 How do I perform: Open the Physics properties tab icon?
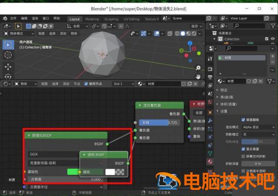point(210,137)
